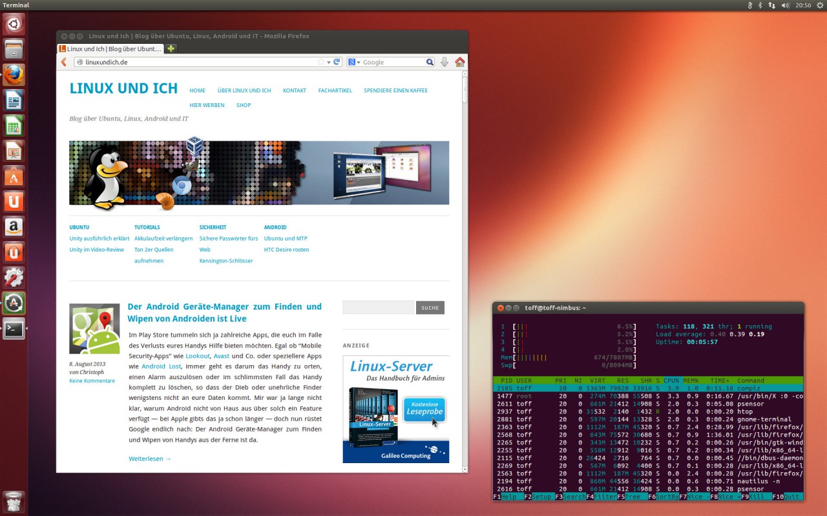Click the CPU% column header in htop
Image resolution: width=827 pixels, height=516 pixels.
[x=672, y=381]
